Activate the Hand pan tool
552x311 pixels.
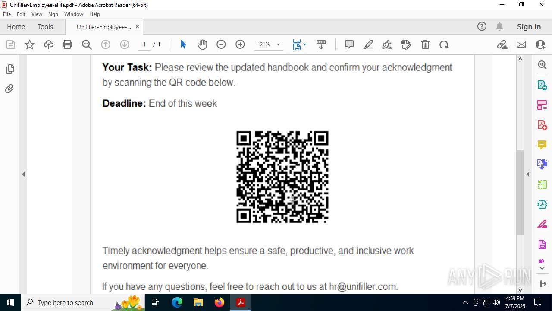tap(202, 44)
